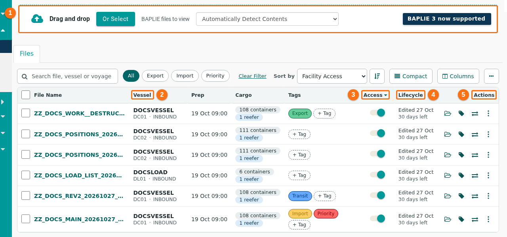The width and height of the screenshot is (507, 237).
Task: Click the up-pointing chevron in the sidebar
Action: pyautogui.click(x=3, y=30)
